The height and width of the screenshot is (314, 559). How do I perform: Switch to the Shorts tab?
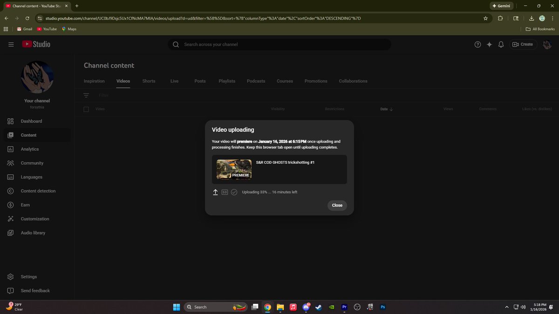(x=149, y=80)
